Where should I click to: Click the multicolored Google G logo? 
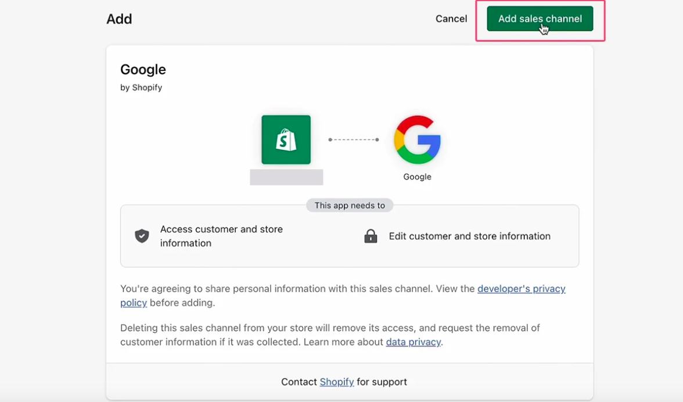pyautogui.click(x=417, y=140)
